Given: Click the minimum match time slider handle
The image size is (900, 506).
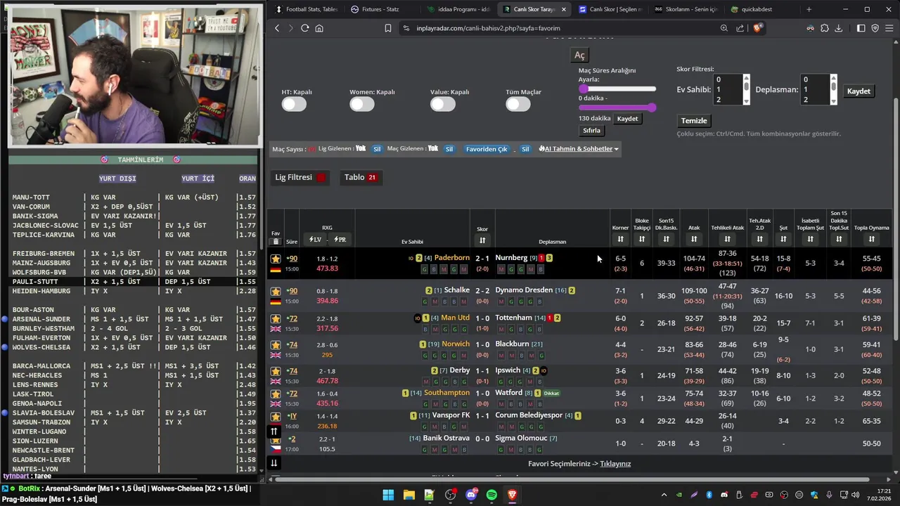Looking at the screenshot, I should pyautogui.click(x=583, y=89).
